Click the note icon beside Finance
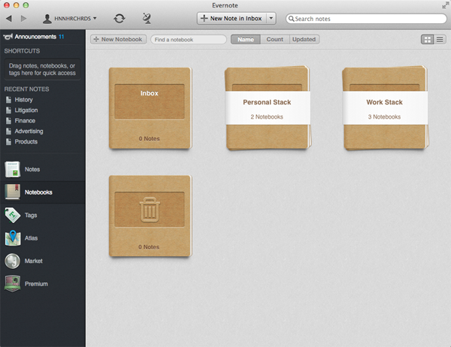 tap(8, 121)
